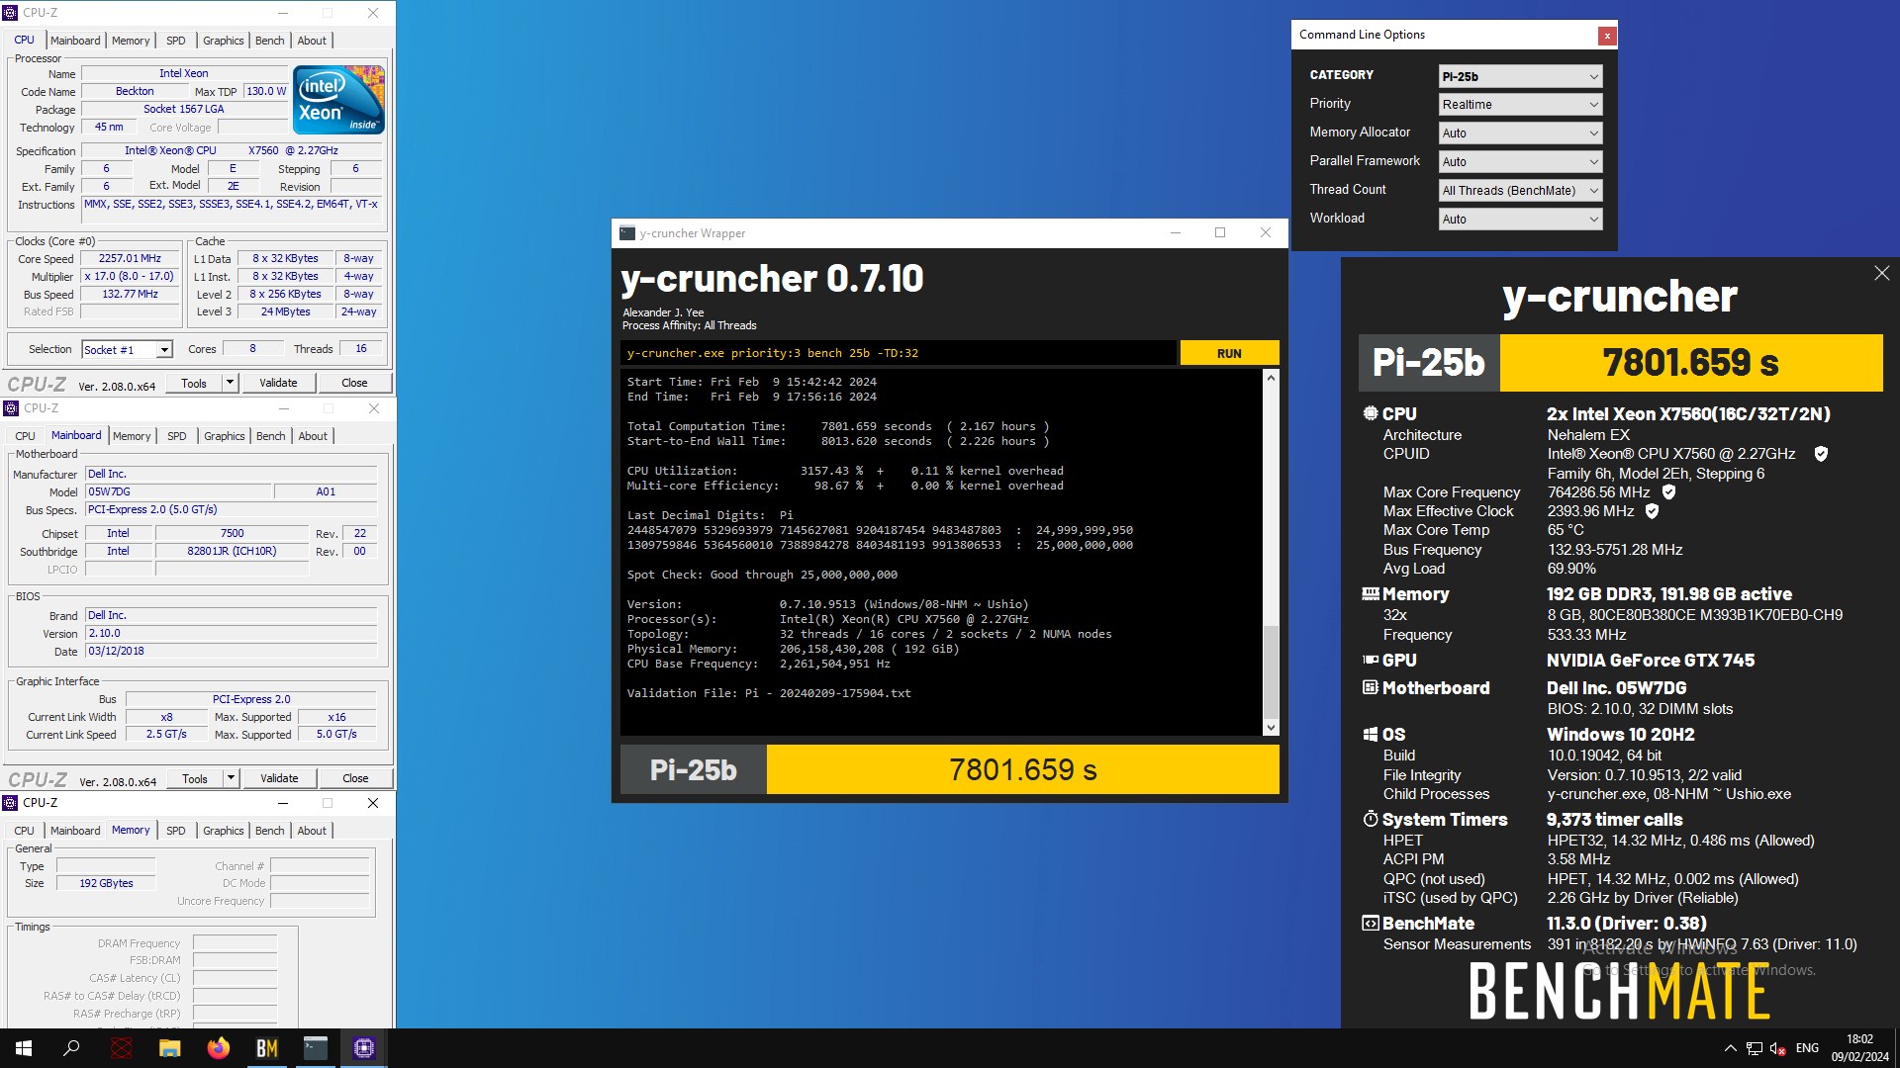The height and width of the screenshot is (1068, 1900).
Task: Click the Intel Xeon inside logo
Action: coord(338,100)
